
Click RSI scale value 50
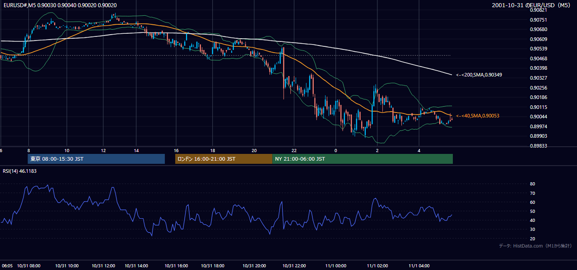(x=533, y=211)
